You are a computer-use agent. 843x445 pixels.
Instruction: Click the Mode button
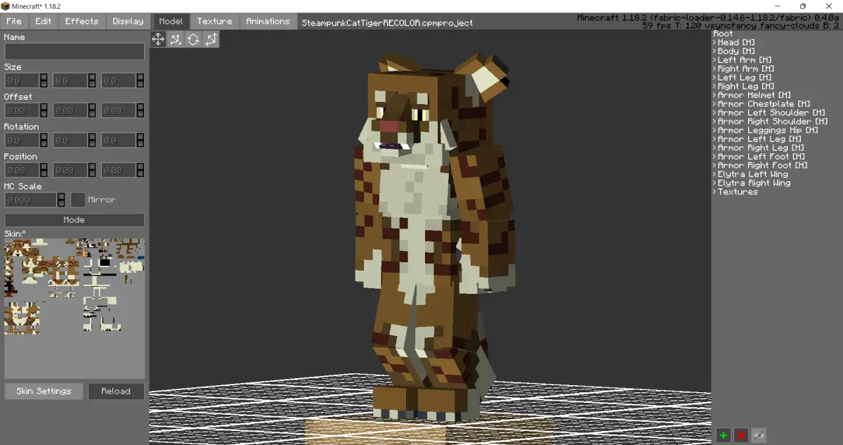(74, 220)
